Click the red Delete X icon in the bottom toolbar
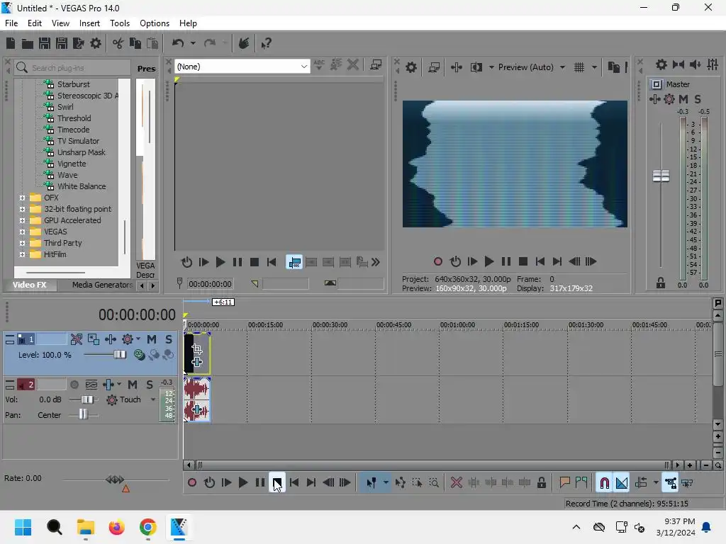The height and width of the screenshot is (544, 726). tap(457, 483)
